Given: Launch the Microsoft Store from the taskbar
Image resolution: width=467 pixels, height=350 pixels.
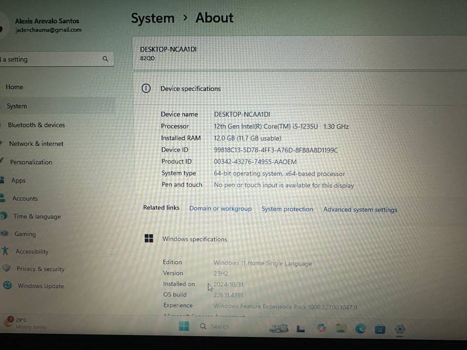Looking at the screenshot, I should (x=380, y=328).
